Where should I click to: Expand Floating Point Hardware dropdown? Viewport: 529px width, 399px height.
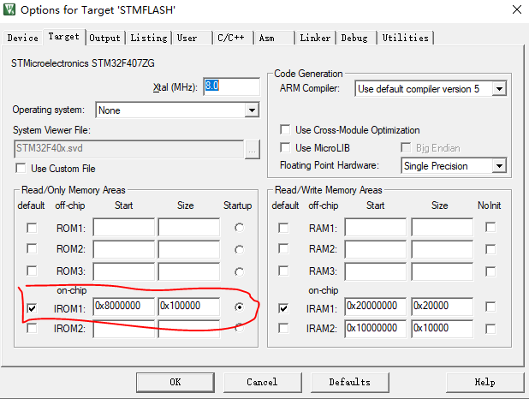click(x=499, y=166)
